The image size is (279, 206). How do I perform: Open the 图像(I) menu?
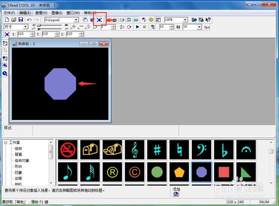coord(57,13)
